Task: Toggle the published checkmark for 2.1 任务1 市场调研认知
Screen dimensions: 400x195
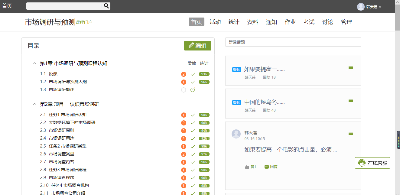Action: point(193,115)
